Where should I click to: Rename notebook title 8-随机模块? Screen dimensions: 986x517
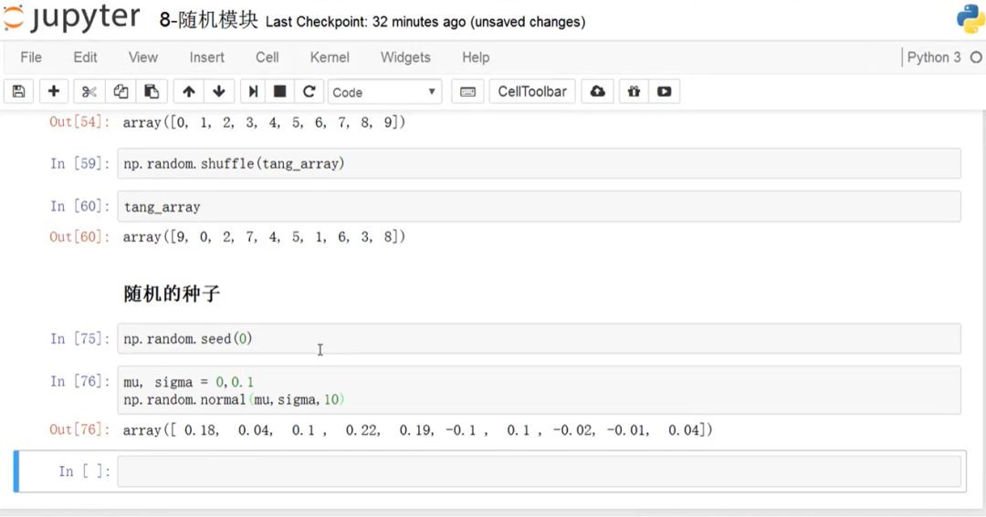(x=208, y=20)
